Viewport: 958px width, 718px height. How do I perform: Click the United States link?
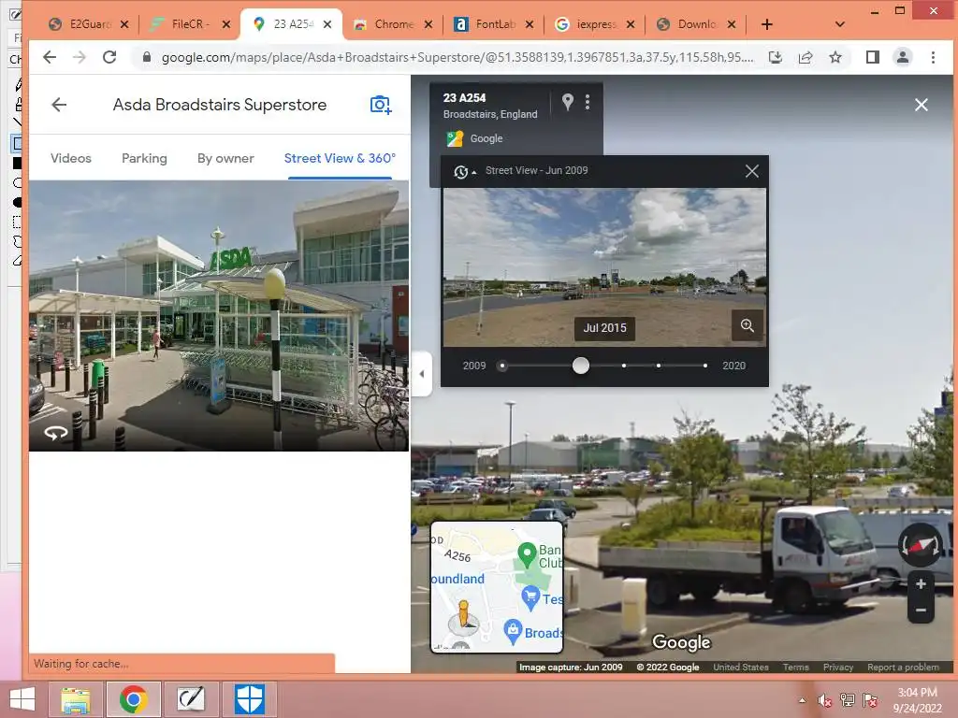741,668
